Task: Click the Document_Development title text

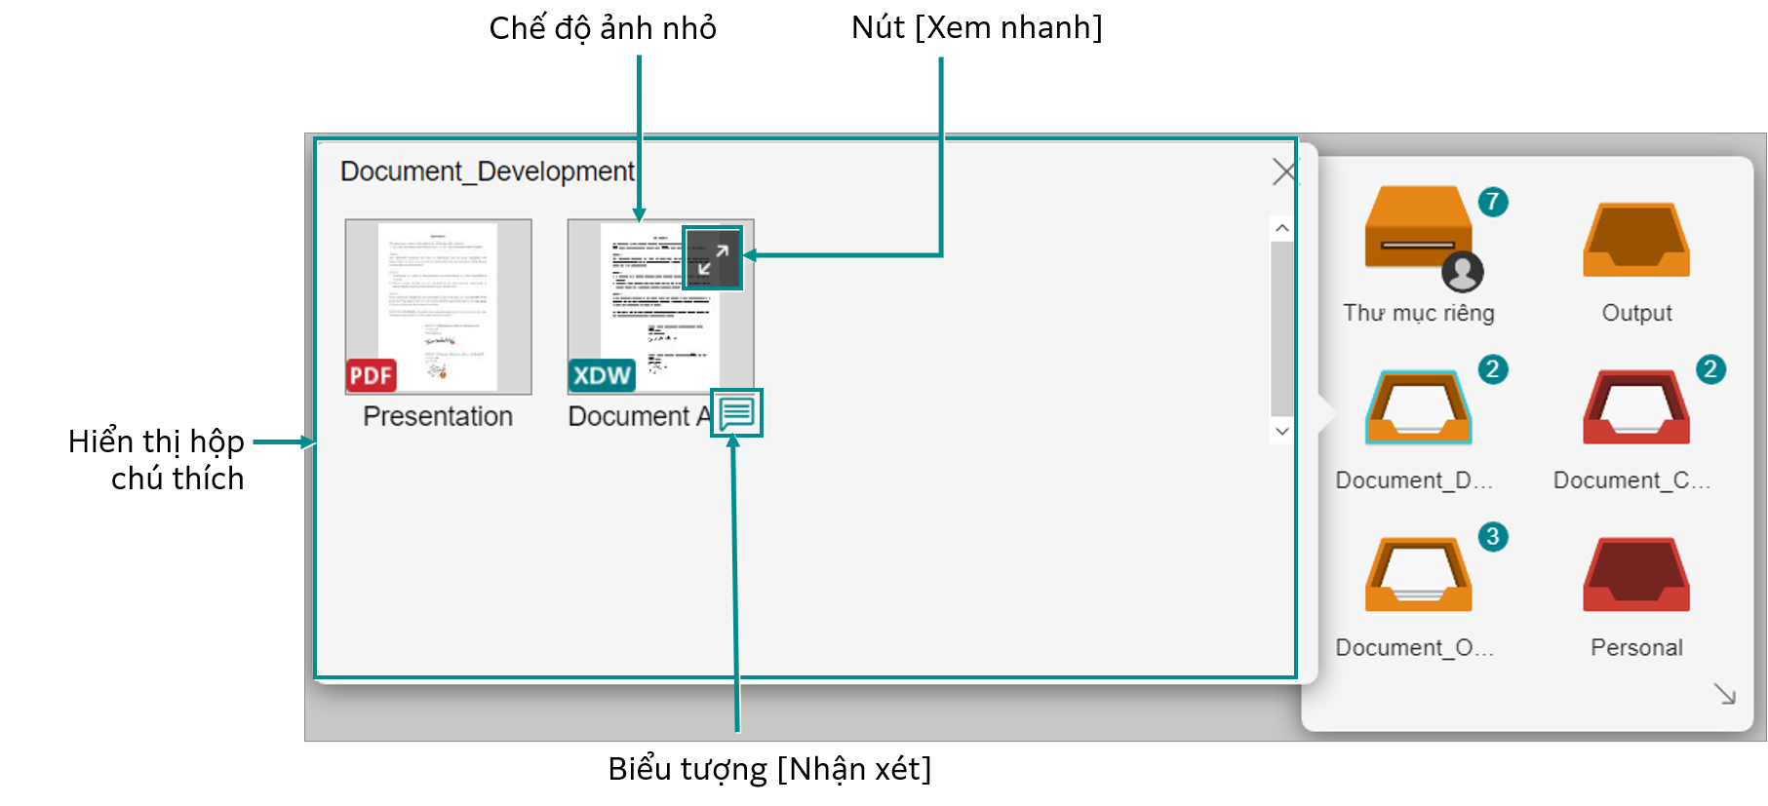Action: point(488,172)
